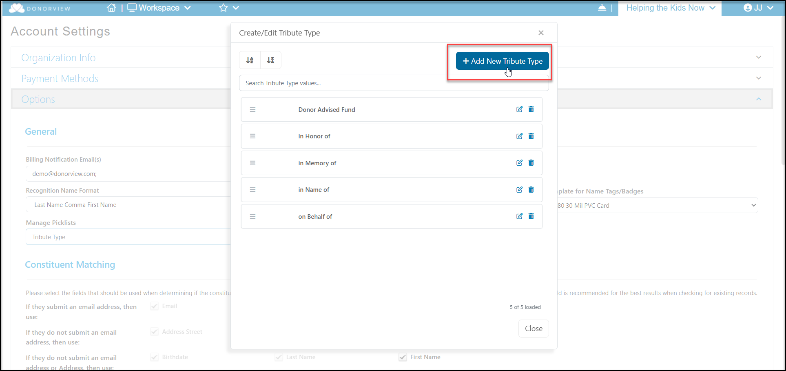
Task: Grab drag handle for in Honor of
Action: [252, 136]
